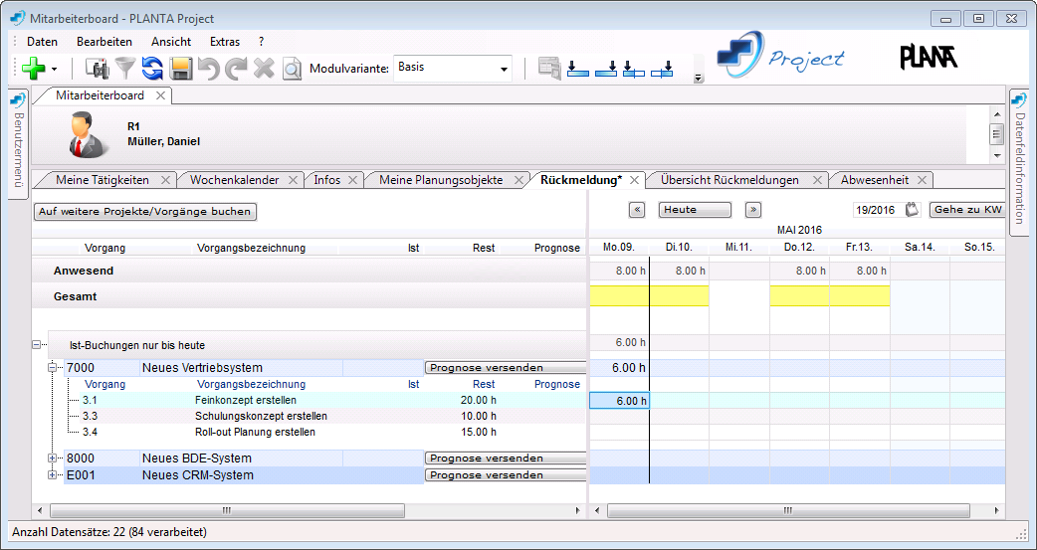This screenshot has width=1037, height=550.
Task: Click the print preview magnifier icon
Action: tap(292, 68)
